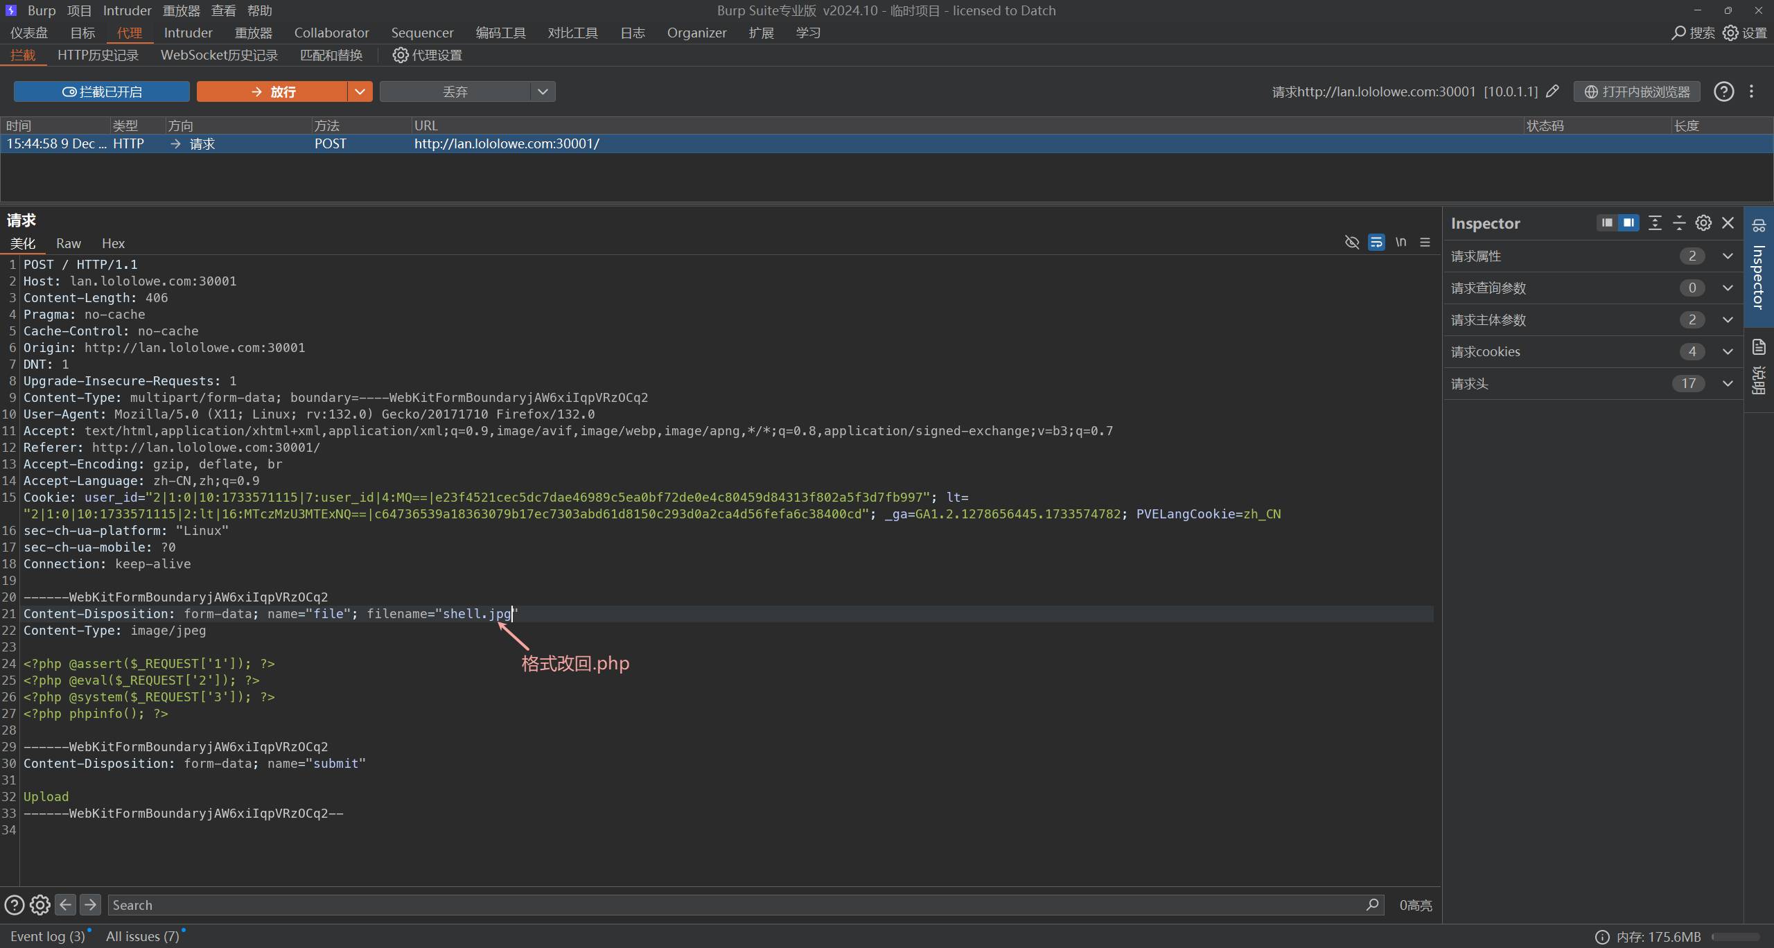This screenshot has width=1774, height=948.
Task: Go to previous search match arrow
Action: pyautogui.click(x=65, y=904)
